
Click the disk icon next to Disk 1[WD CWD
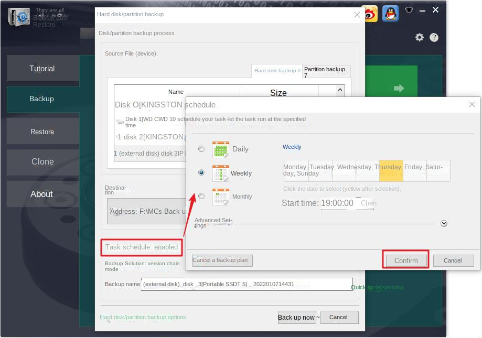point(121,122)
